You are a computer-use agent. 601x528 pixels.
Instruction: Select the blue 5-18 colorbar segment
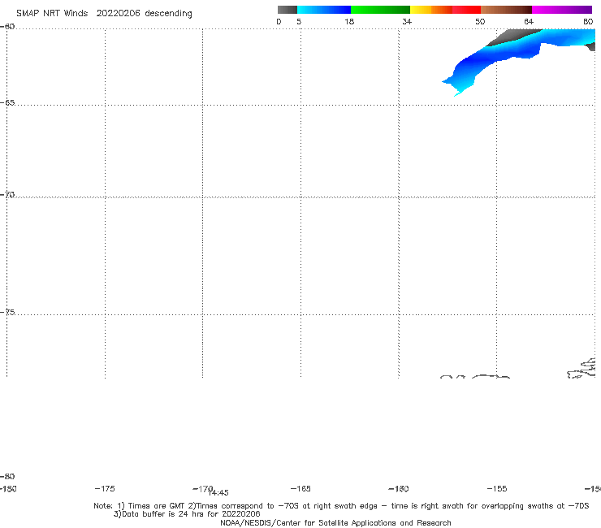tap(324, 10)
